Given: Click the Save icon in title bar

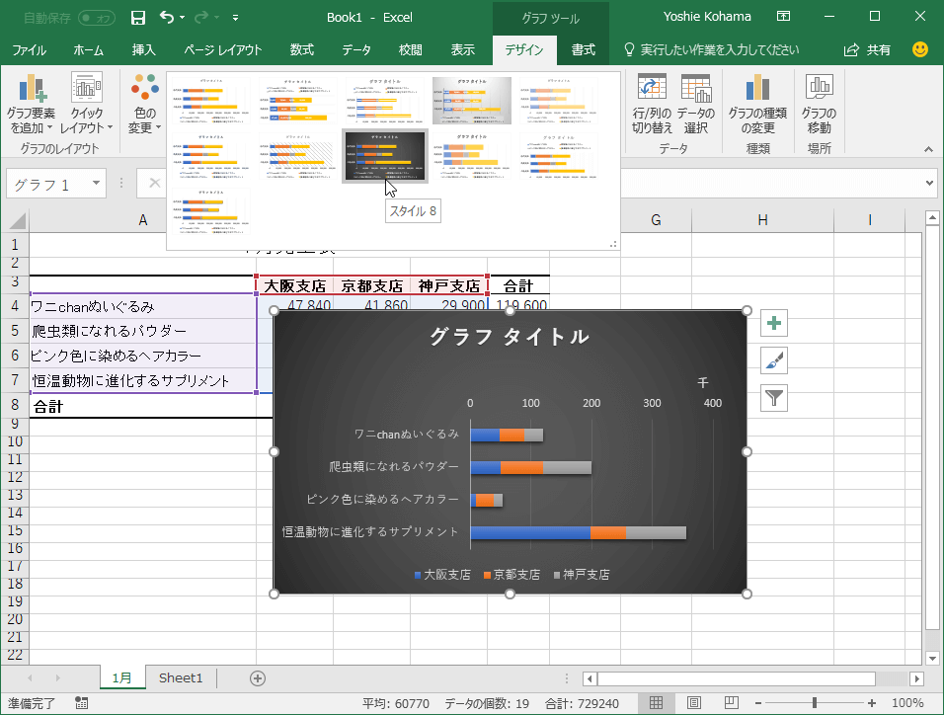Looking at the screenshot, I should (138, 17).
